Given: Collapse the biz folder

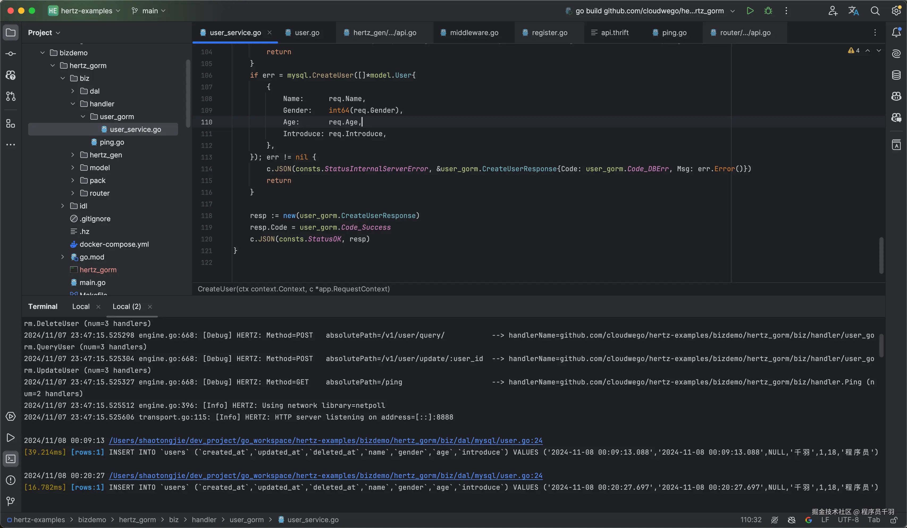Looking at the screenshot, I should (63, 78).
